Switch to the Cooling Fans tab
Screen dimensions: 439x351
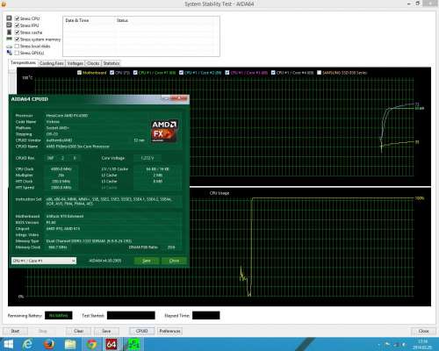(x=52, y=63)
